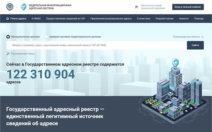Click the Ленинградская область region link
This screenshot has width=212, height=132.
(x=187, y=37)
